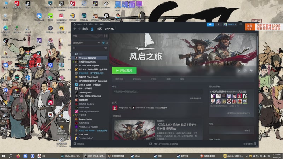Select Windrose: 风启之旅 in the game list
The height and width of the screenshot is (159, 283).
(89, 58)
